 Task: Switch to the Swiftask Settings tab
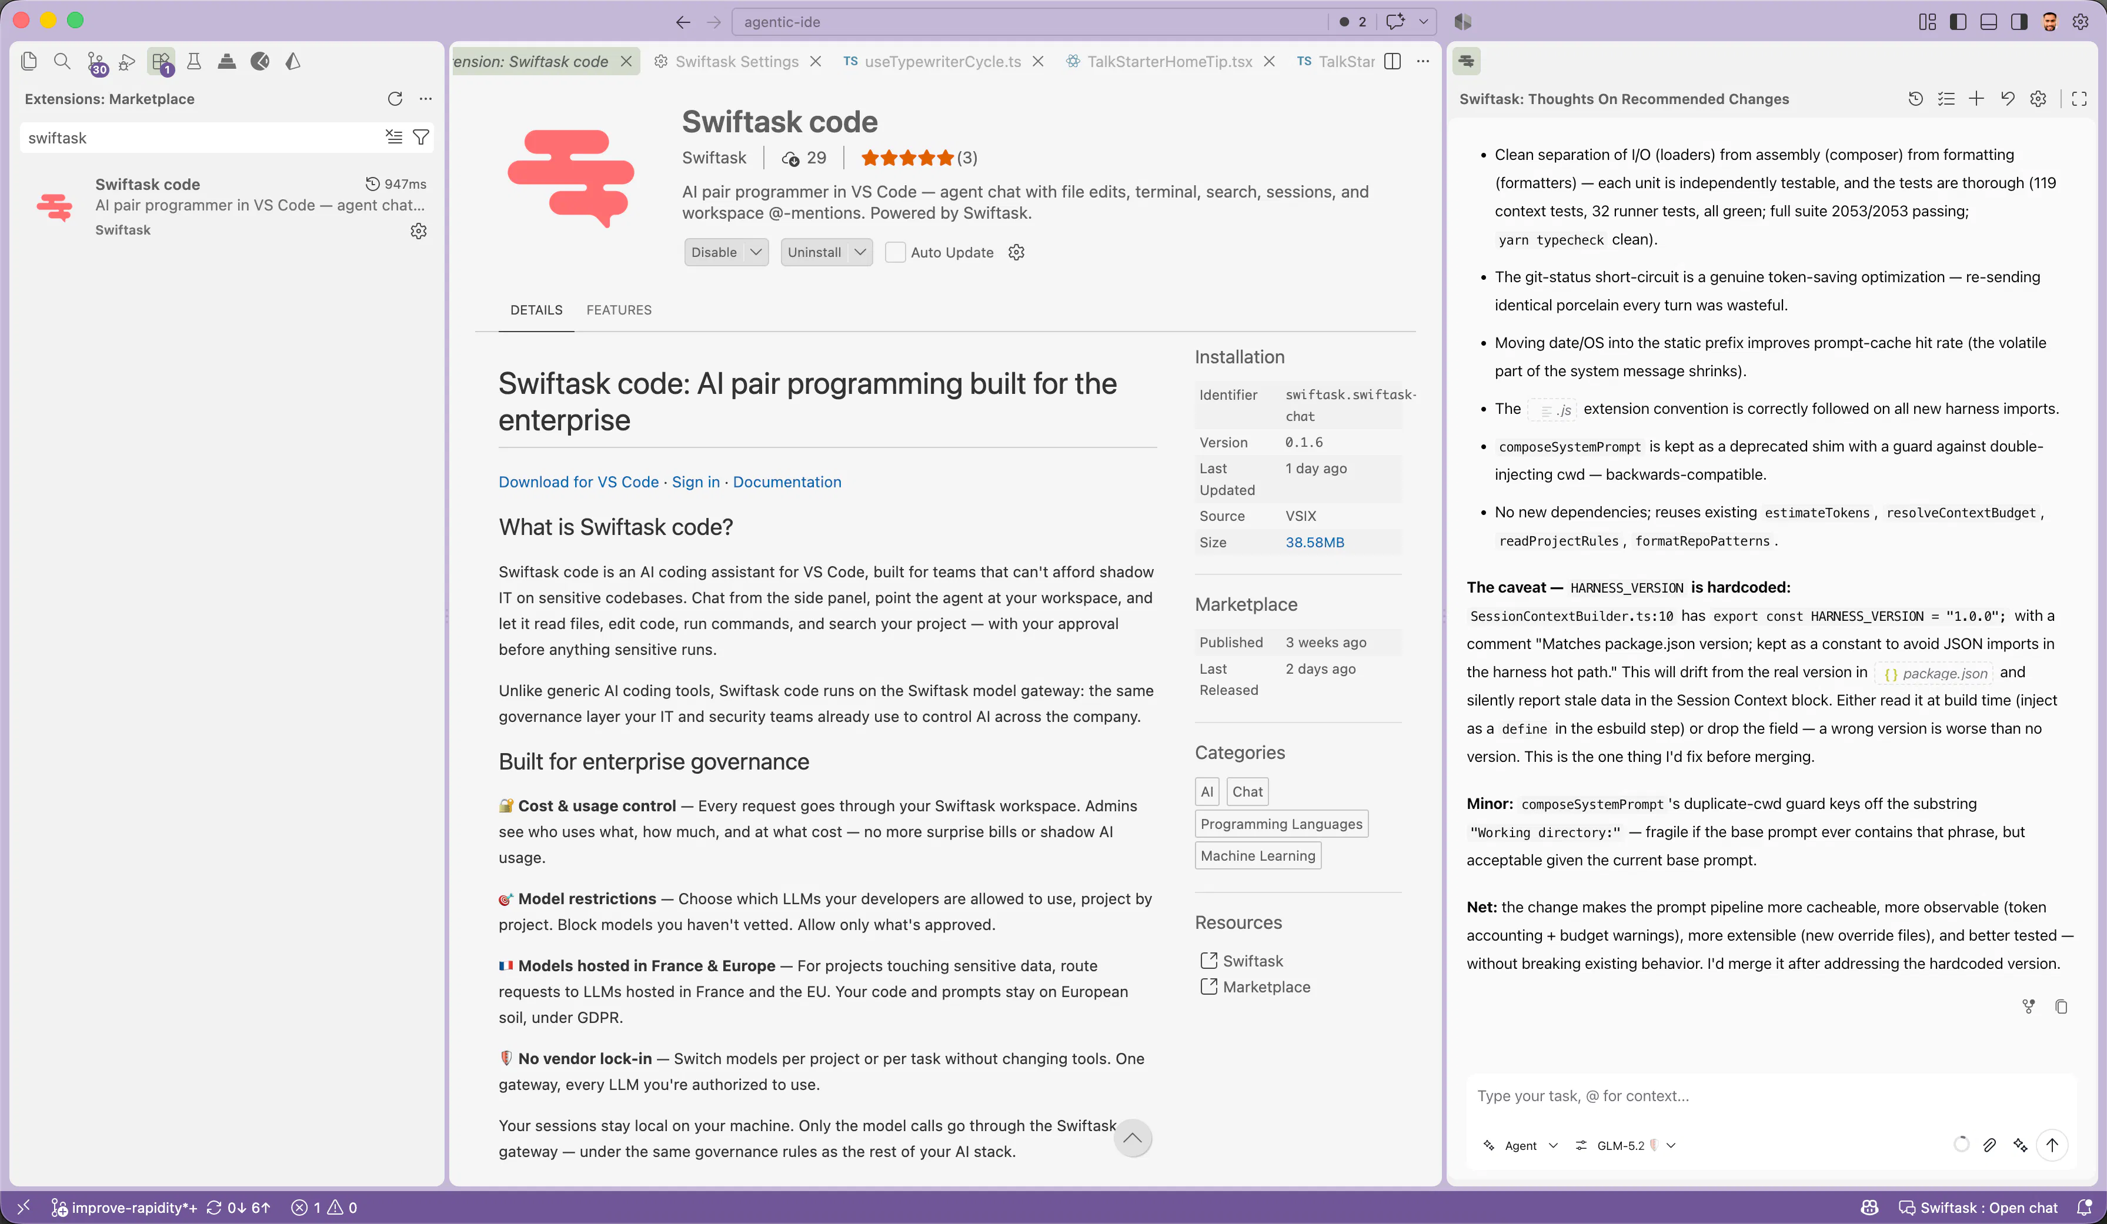coord(737,62)
